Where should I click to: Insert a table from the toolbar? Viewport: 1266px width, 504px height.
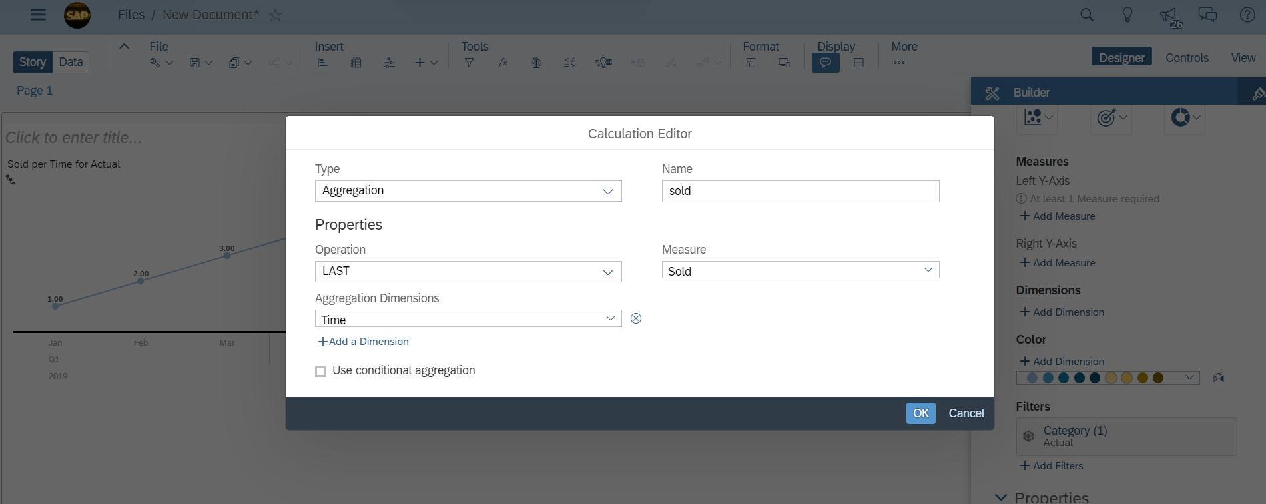(x=356, y=63)
